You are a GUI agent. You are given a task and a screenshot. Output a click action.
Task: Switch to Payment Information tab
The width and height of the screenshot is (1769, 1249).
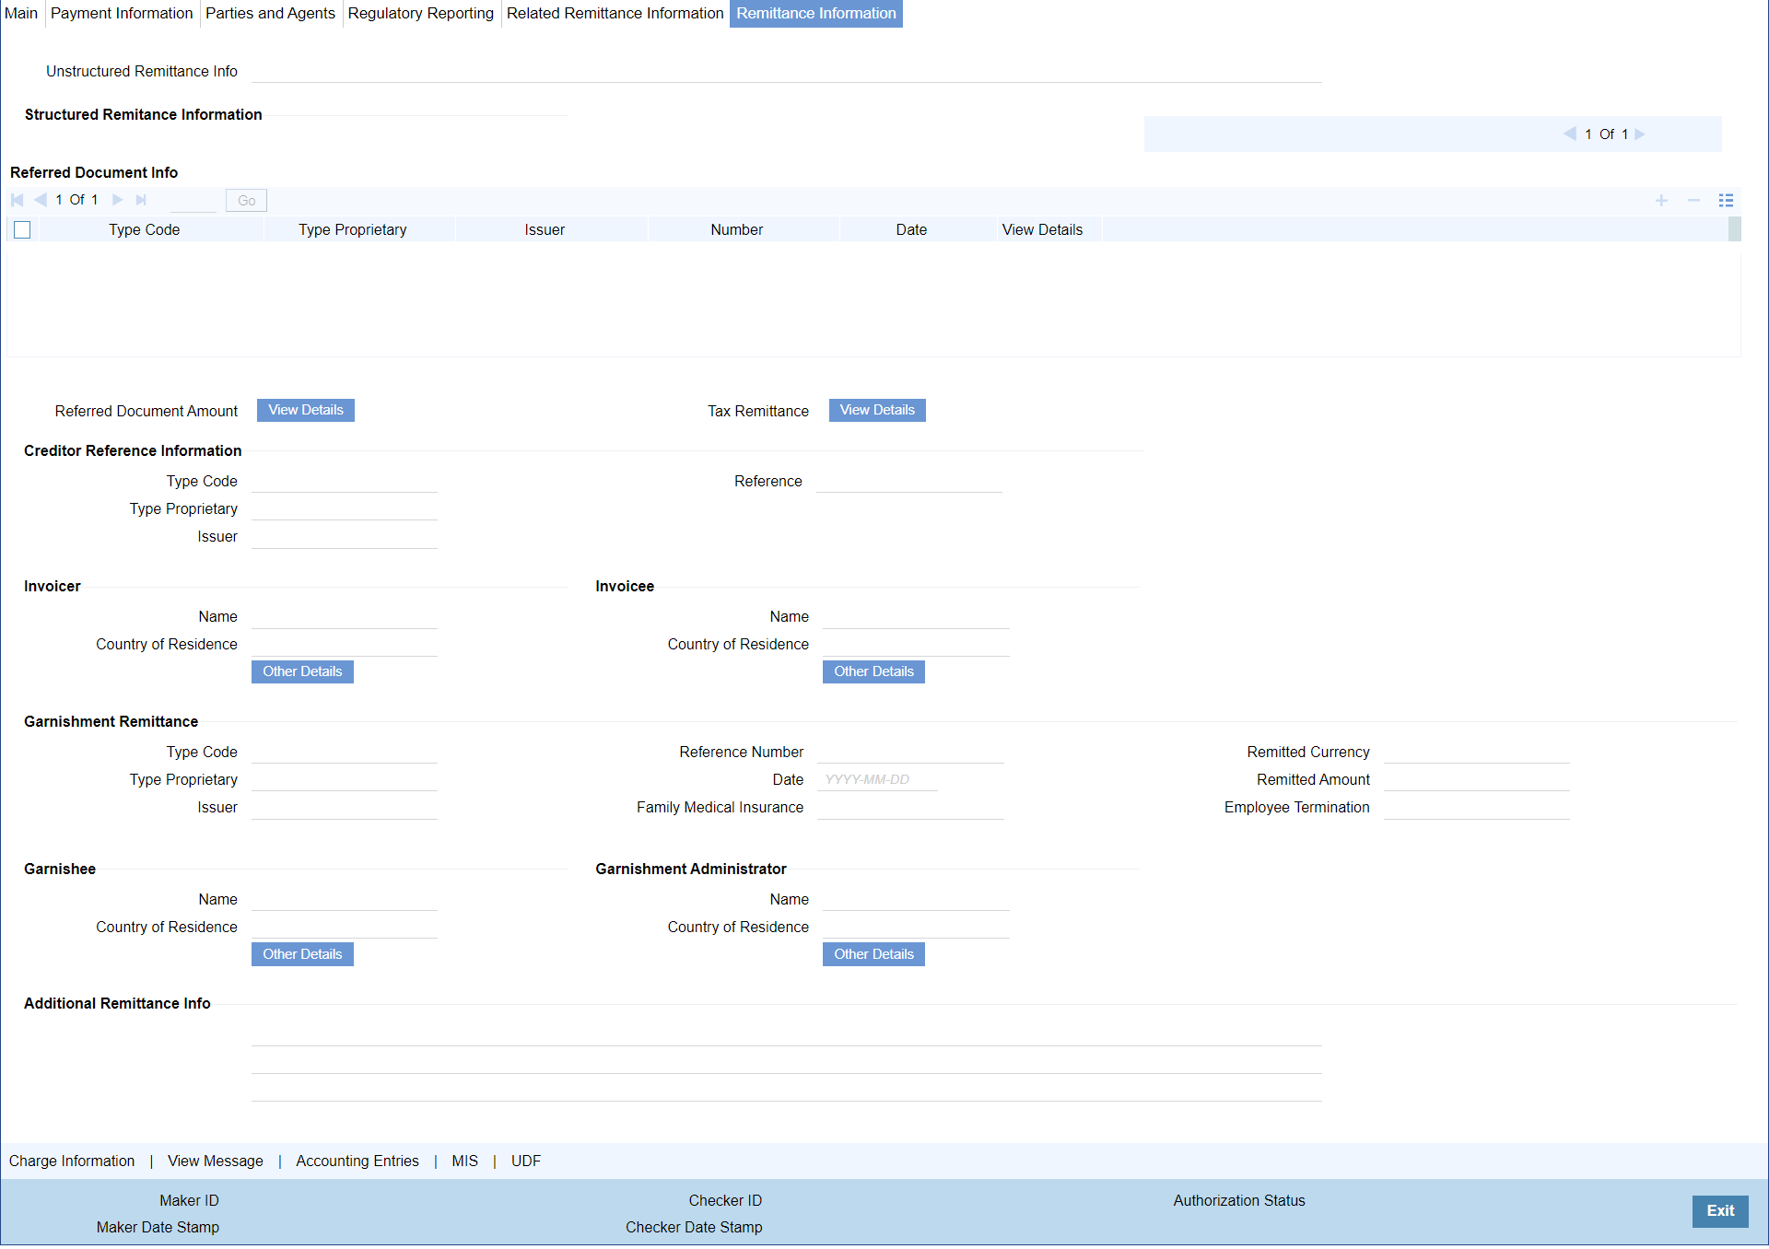(x=122, y=13)
